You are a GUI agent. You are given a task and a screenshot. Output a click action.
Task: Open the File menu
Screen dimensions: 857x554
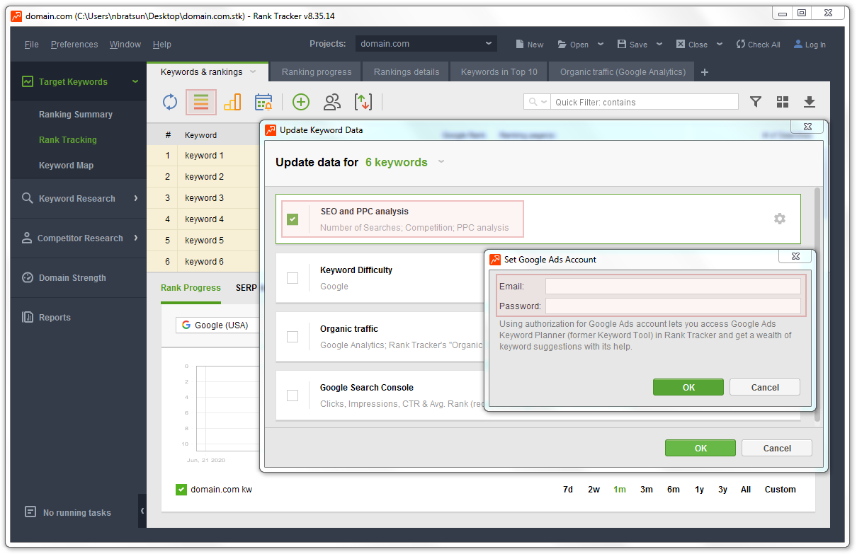coord(32,44)
